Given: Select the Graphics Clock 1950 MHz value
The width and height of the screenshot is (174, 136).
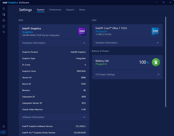Looking at the screenshot, I should click(81, 71).
